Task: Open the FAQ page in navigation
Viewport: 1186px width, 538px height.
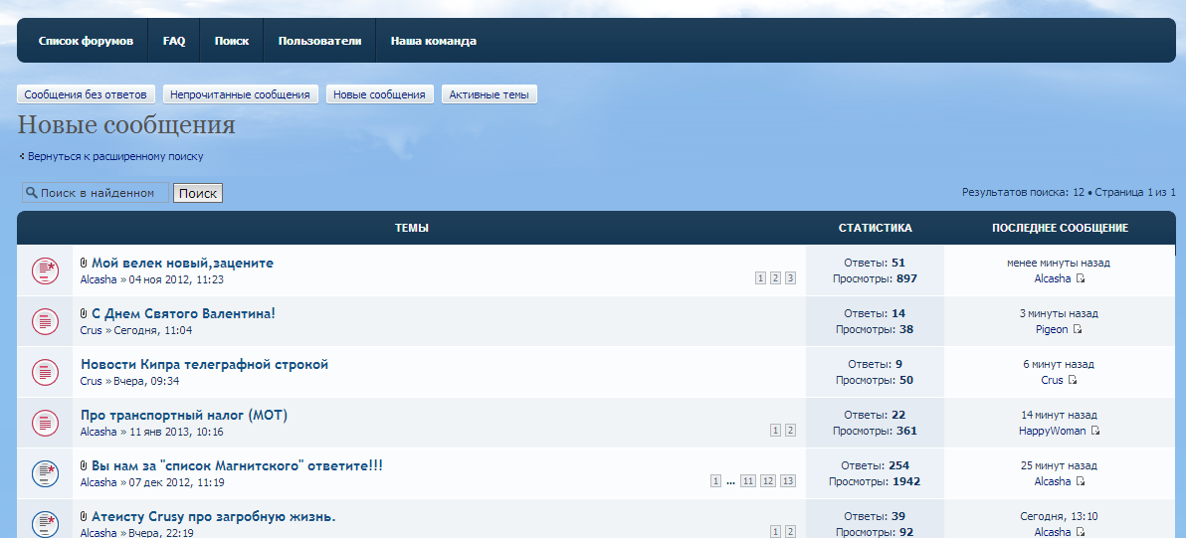Action: [174, 42]
